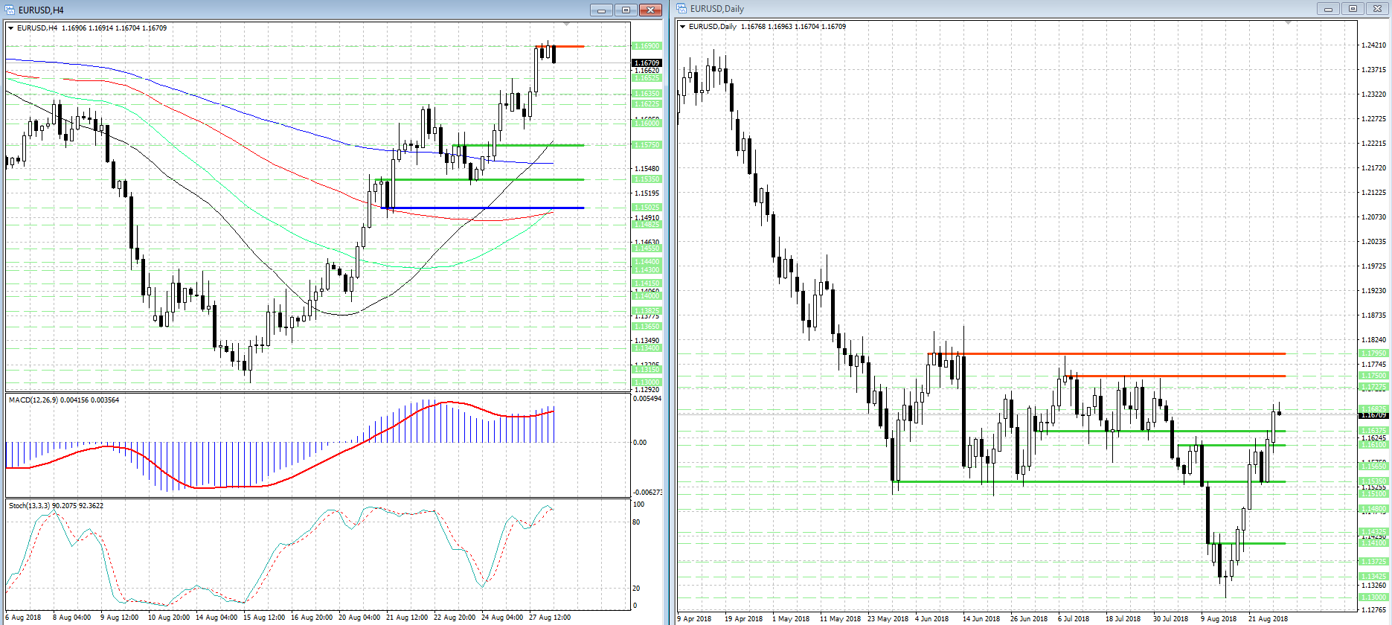Click the EURUSD,Daily window chart icon
Image resolution: width=1392 pixels, height=625 pixels.
pos(682,9)
